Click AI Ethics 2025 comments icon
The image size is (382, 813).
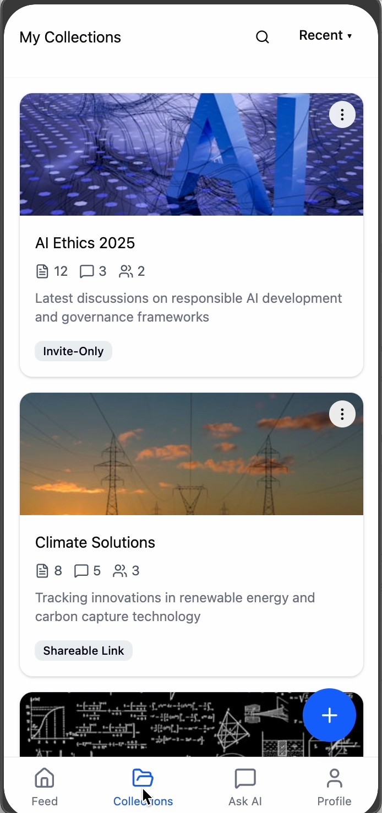tap(86, 271)
